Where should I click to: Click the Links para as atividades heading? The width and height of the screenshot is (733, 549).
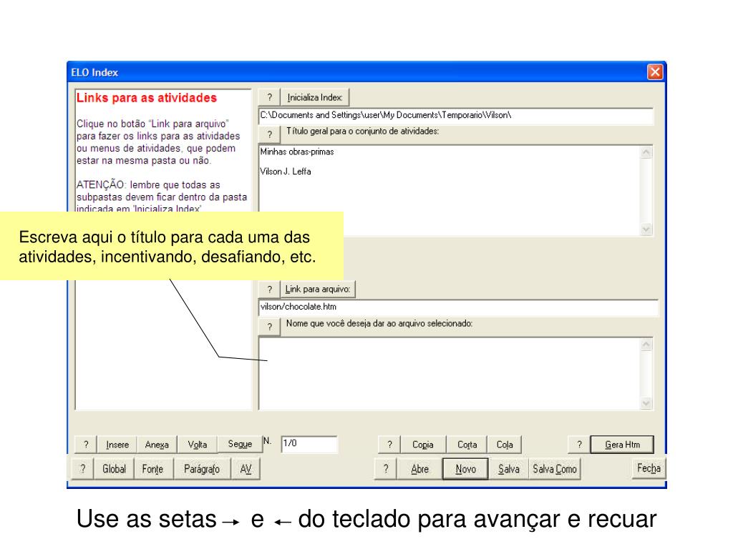coord(147,98)
